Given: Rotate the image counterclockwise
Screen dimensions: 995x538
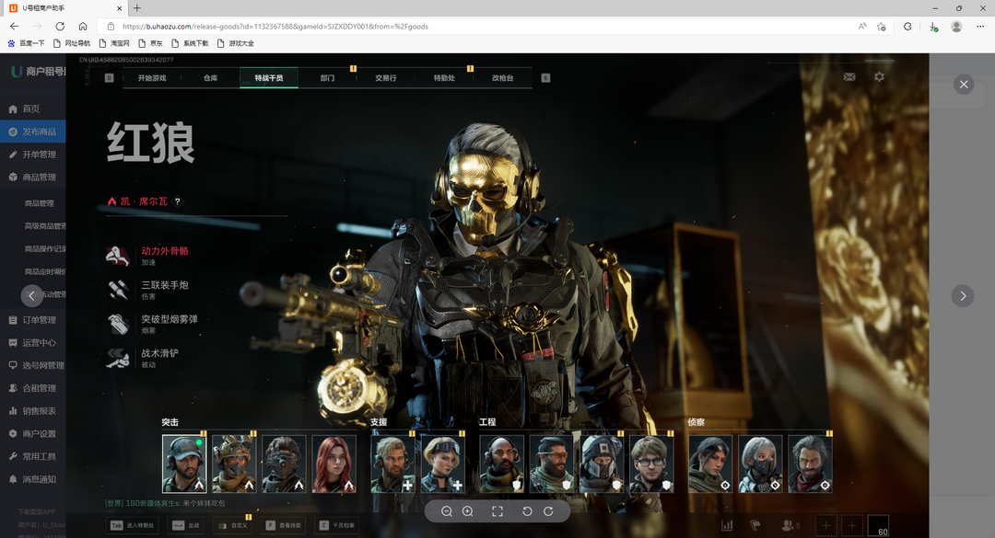Looking at the screenshot, I should 527,511.
